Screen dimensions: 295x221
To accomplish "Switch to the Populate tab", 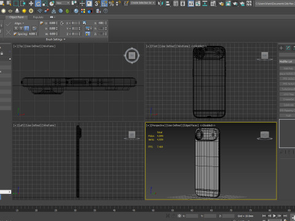I will click(38, 17).
